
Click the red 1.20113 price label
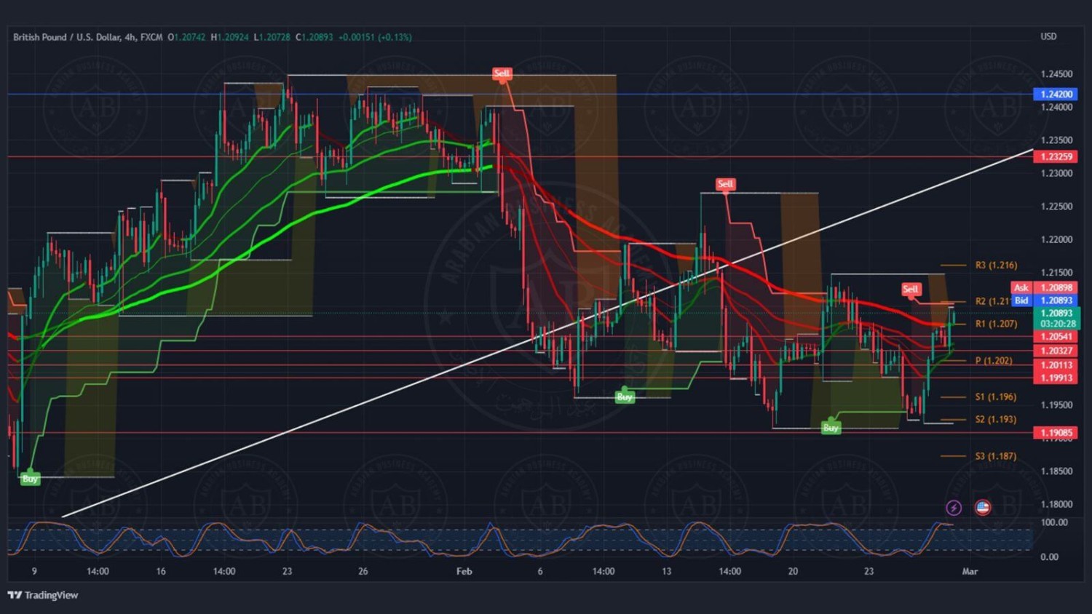pyautogui.click(x=1056, y=365)
